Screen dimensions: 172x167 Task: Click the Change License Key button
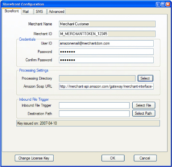[x=34, y=158]
